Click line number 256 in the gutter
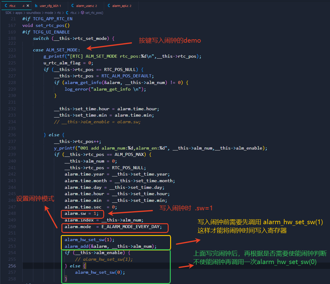This screenshot has height=284, width=330. [12, 266]
